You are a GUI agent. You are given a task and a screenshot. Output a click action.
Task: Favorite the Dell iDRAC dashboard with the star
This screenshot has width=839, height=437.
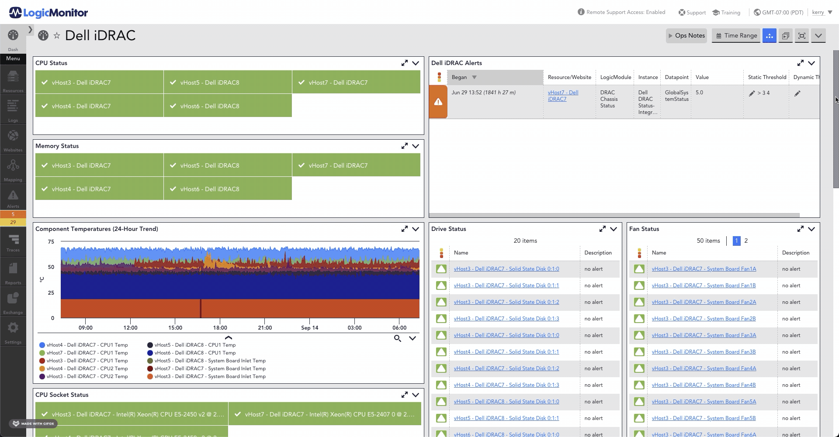(56, 36)
